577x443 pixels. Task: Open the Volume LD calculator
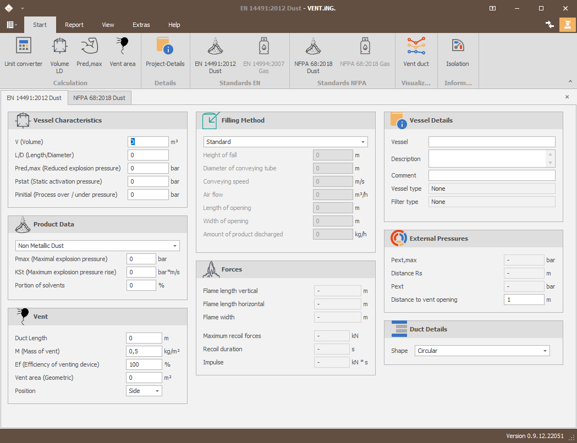[x=59, y=56]
